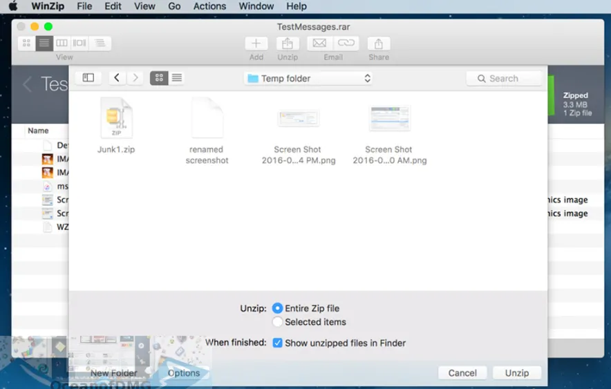Click the Email envelope icon
The width and height of the screenshot is (611, 389).
pyautogui.click(x=319, y=44)
